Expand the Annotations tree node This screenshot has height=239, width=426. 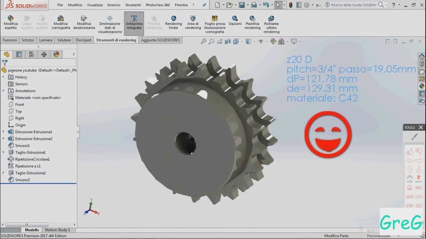click(x=3, y=91)
